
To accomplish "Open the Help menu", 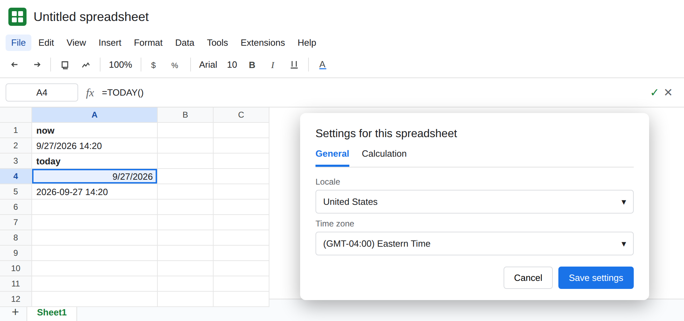I will point(307,43).
